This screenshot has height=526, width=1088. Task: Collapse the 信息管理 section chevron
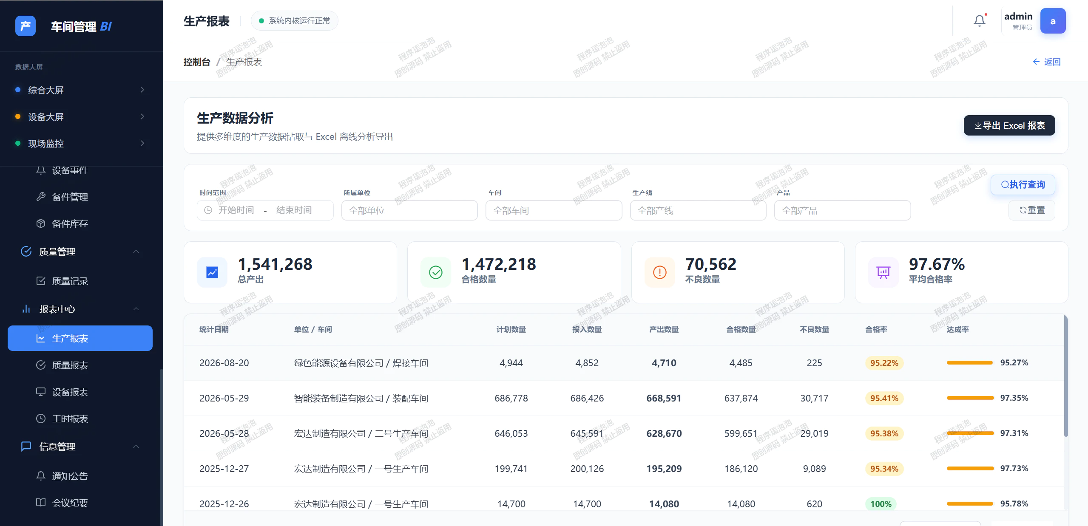coord(136,447)
